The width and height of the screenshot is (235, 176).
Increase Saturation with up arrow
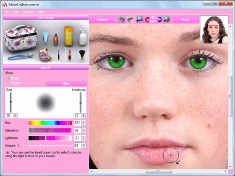coord(84,129)
